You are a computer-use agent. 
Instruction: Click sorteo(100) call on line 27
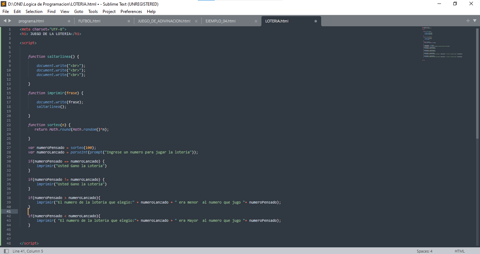tap(82, 147)
